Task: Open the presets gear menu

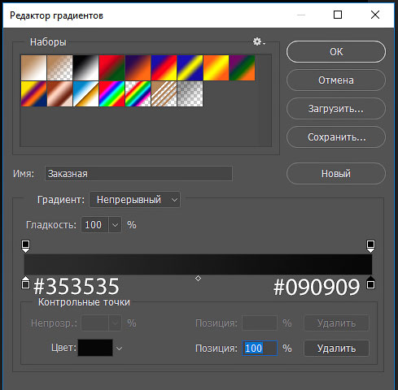Action: click(259, 41)
